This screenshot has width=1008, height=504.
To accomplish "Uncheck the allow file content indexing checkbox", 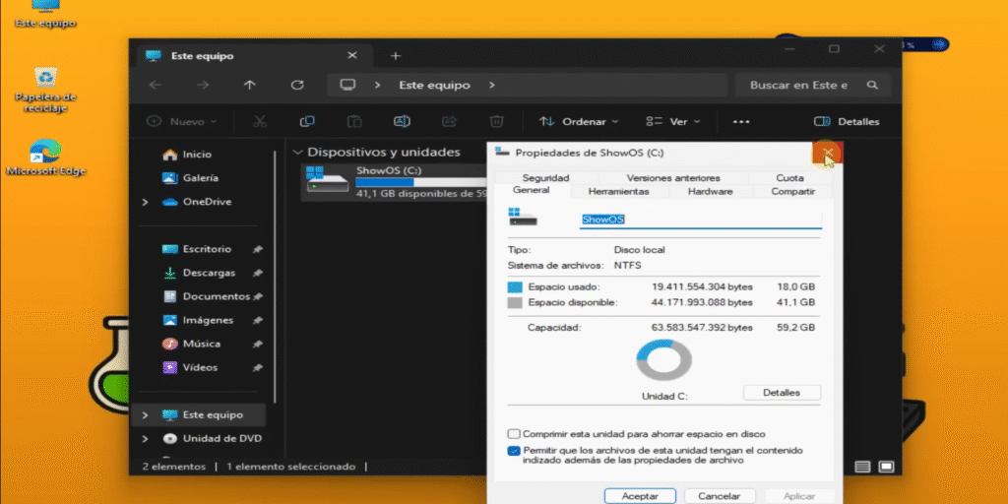I will (x=514, y=451).
